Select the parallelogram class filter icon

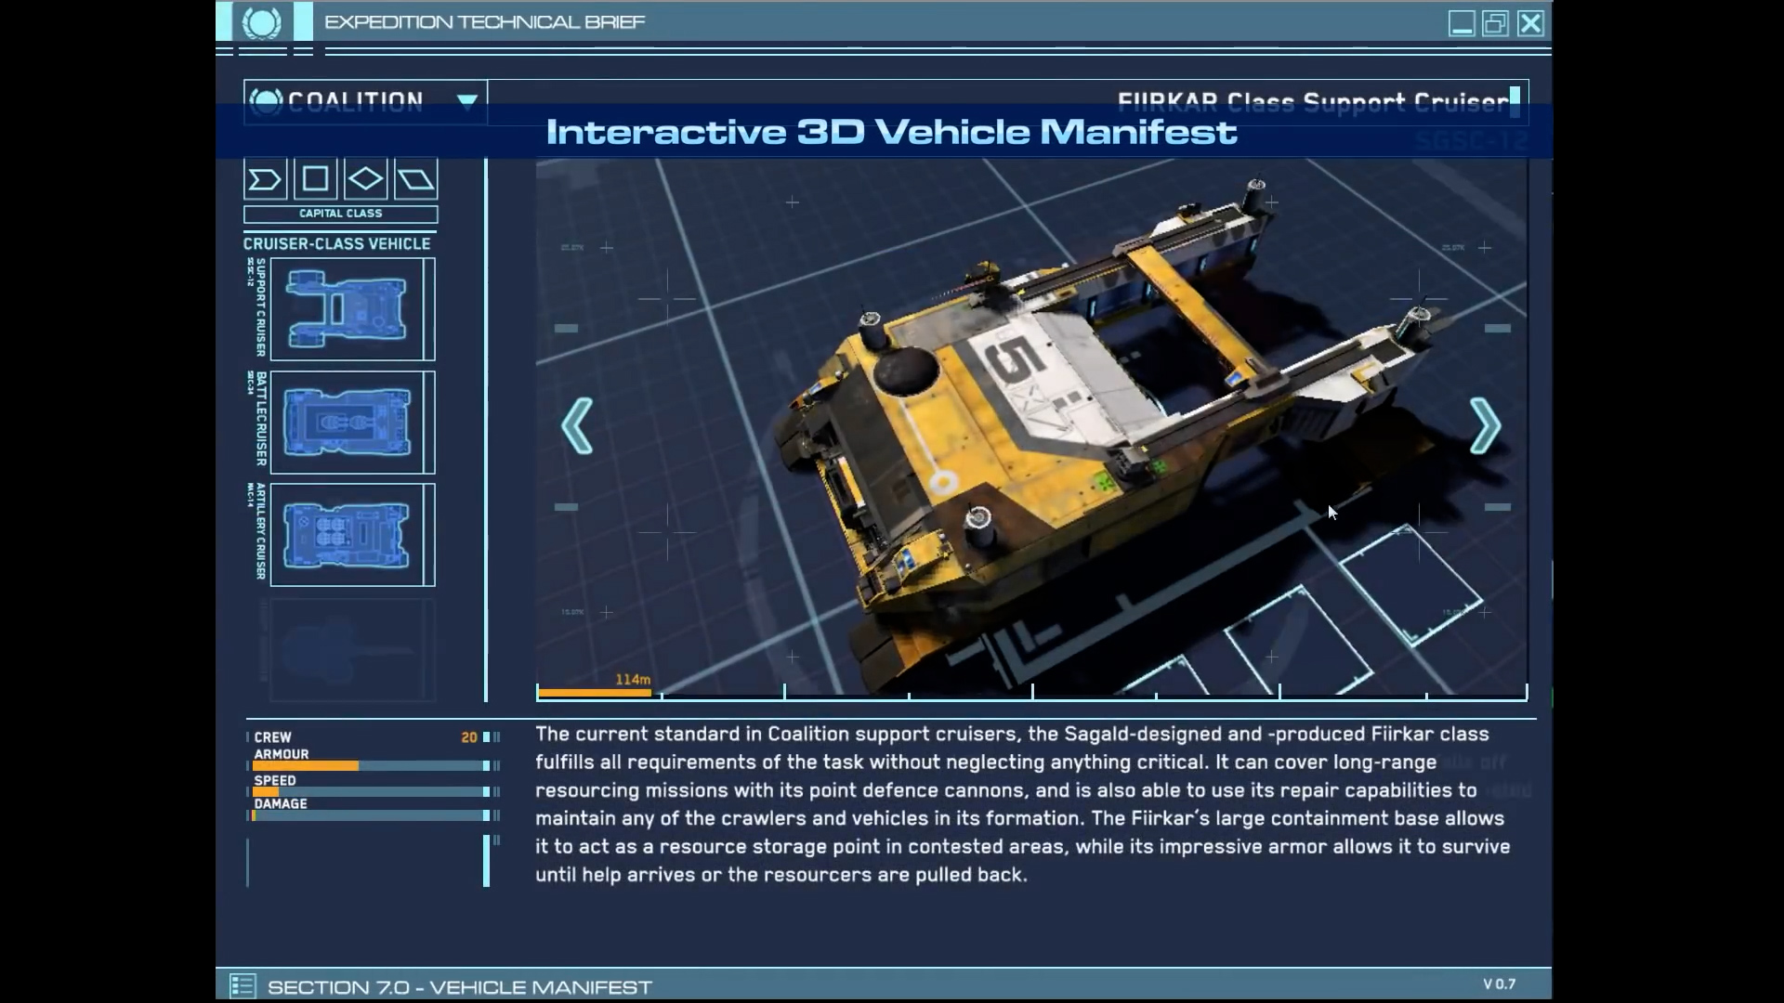tap(415, 179)
